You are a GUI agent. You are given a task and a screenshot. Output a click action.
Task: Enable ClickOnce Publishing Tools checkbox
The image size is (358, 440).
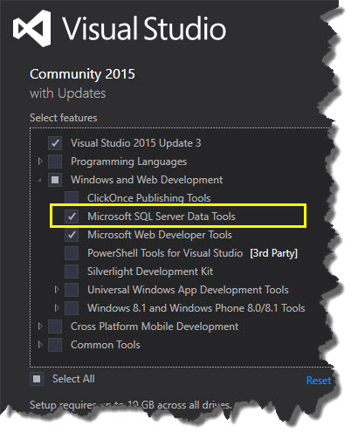(x=72, y=198)
